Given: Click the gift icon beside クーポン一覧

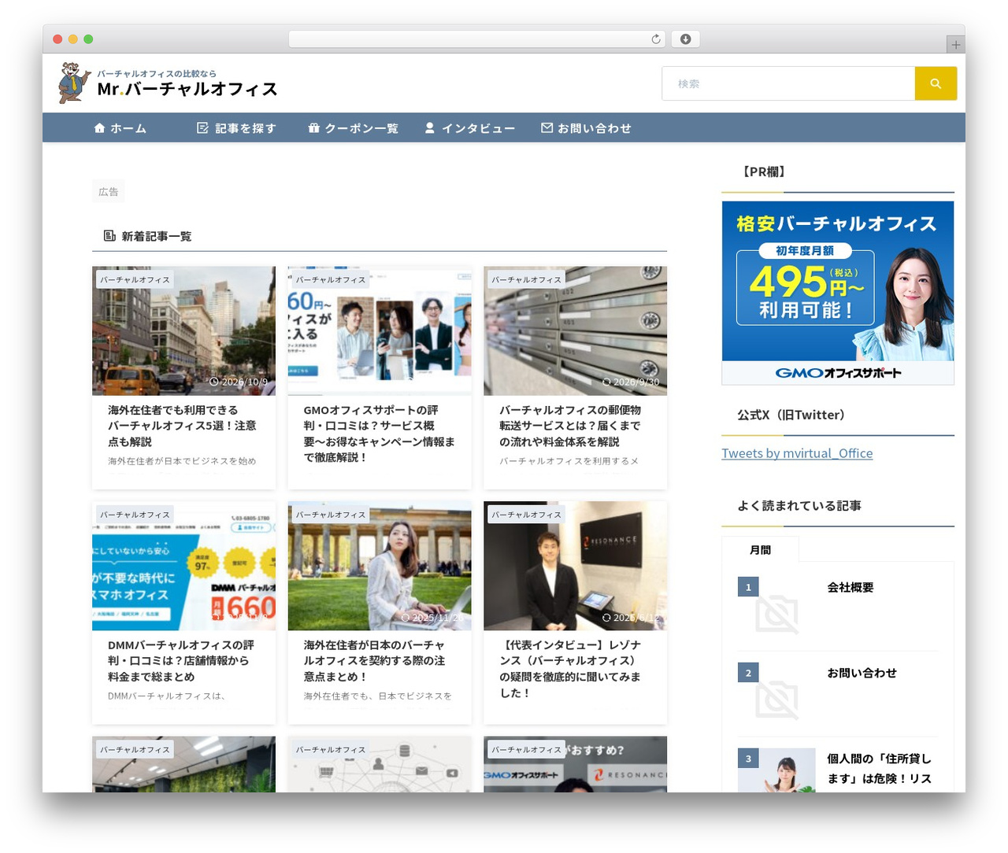Looking at the screenshot, I should [x=313, y=127].
